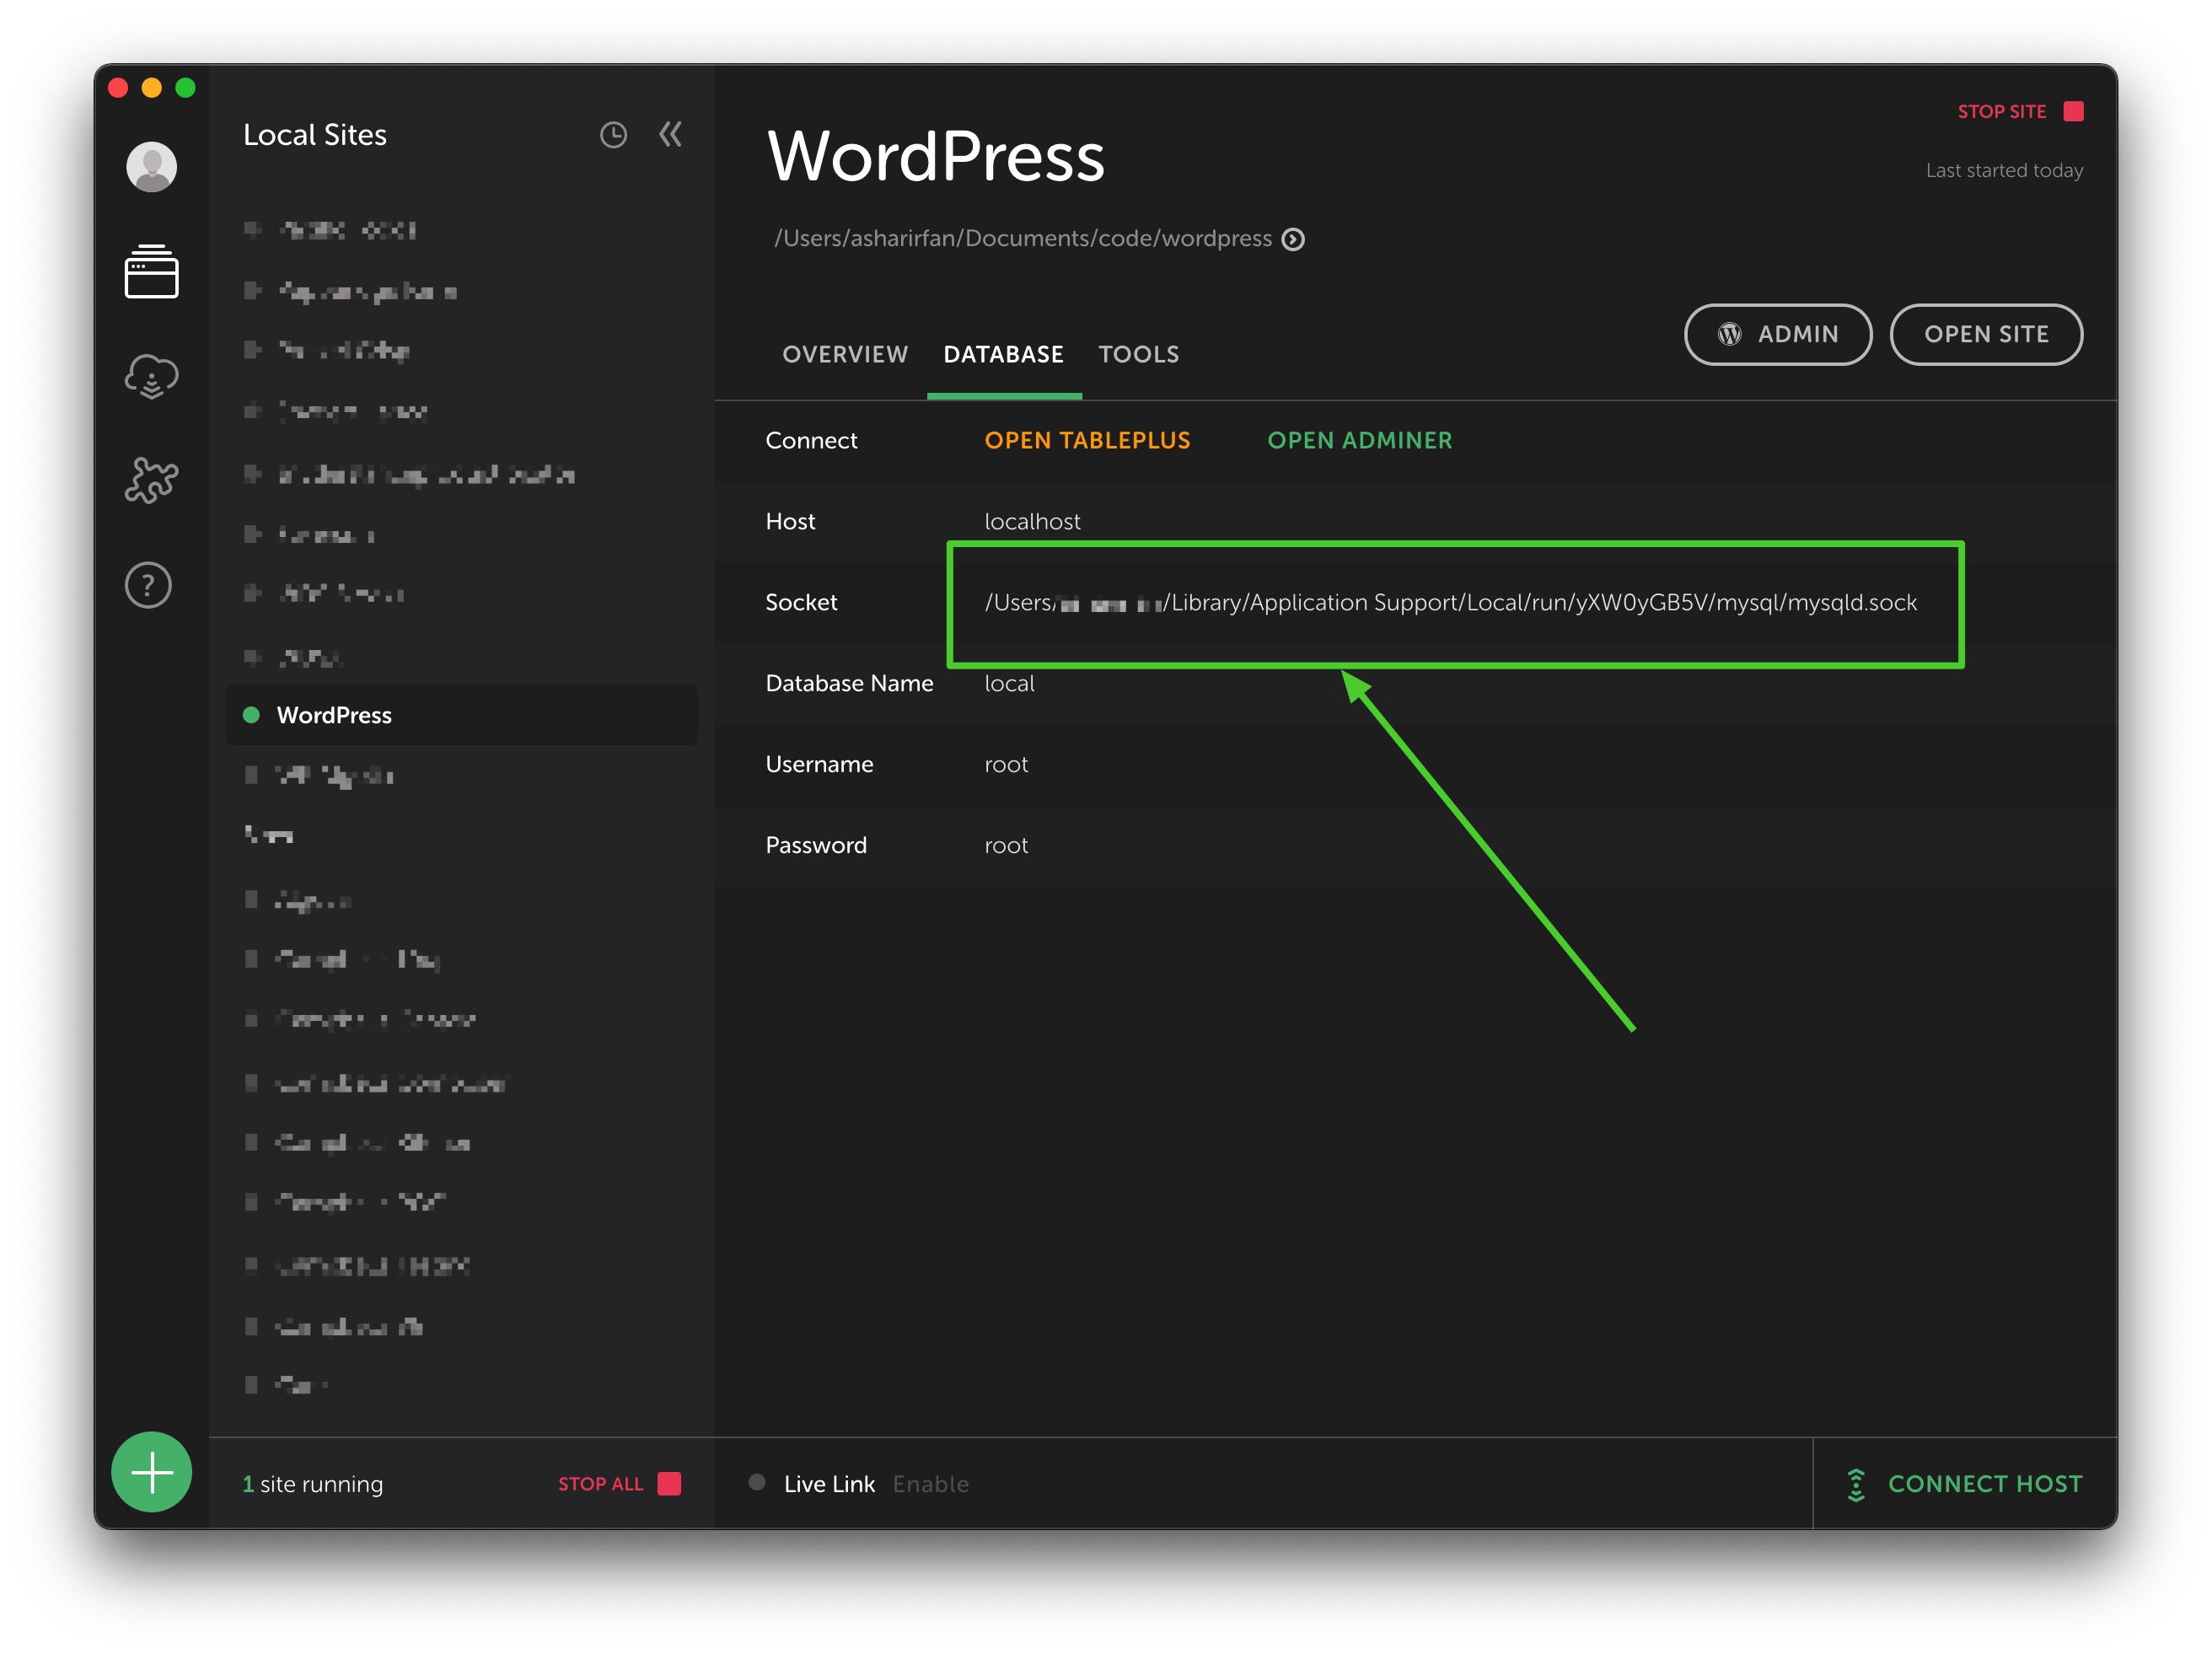
Task: Switch to the Overview tab
Action: click(845, 354)
